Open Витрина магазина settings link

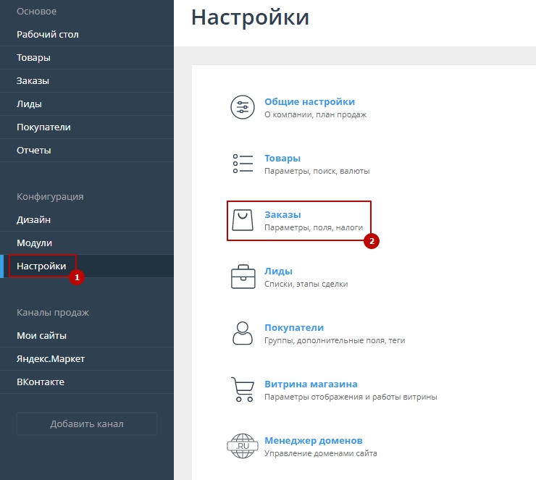(x=311, y=384)
